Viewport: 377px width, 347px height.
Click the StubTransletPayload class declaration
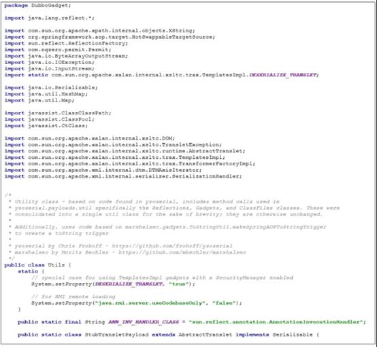click(168, 335)
